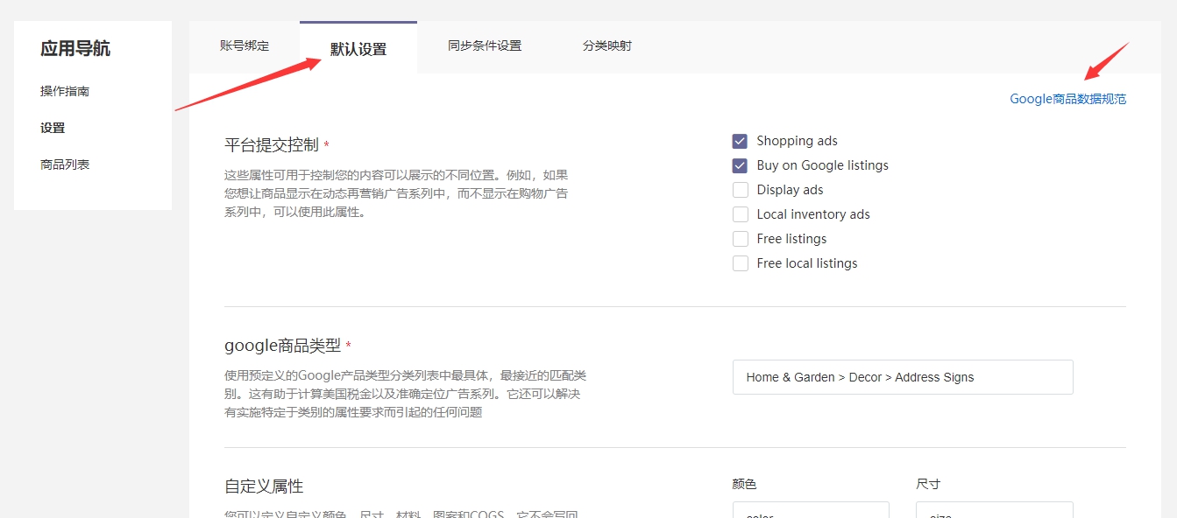The width and height of the screenshot is (1177, 518).
Task: Select the 默认设置 tab
Action: [358, 49]
